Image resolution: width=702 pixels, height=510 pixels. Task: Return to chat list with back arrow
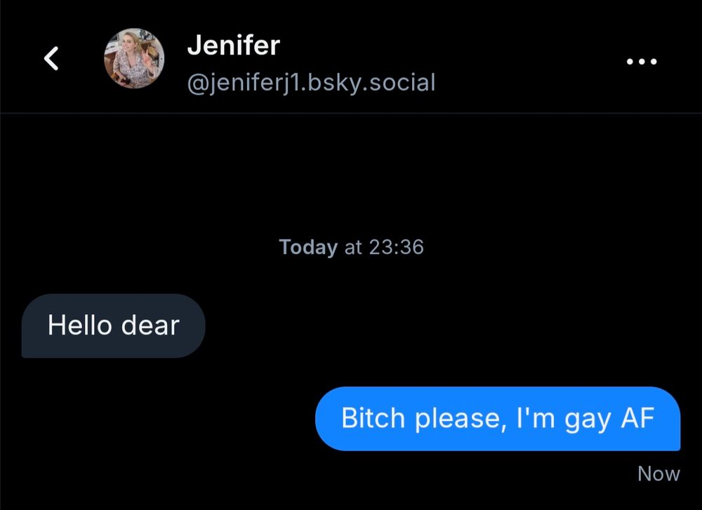tap(51, 58)
